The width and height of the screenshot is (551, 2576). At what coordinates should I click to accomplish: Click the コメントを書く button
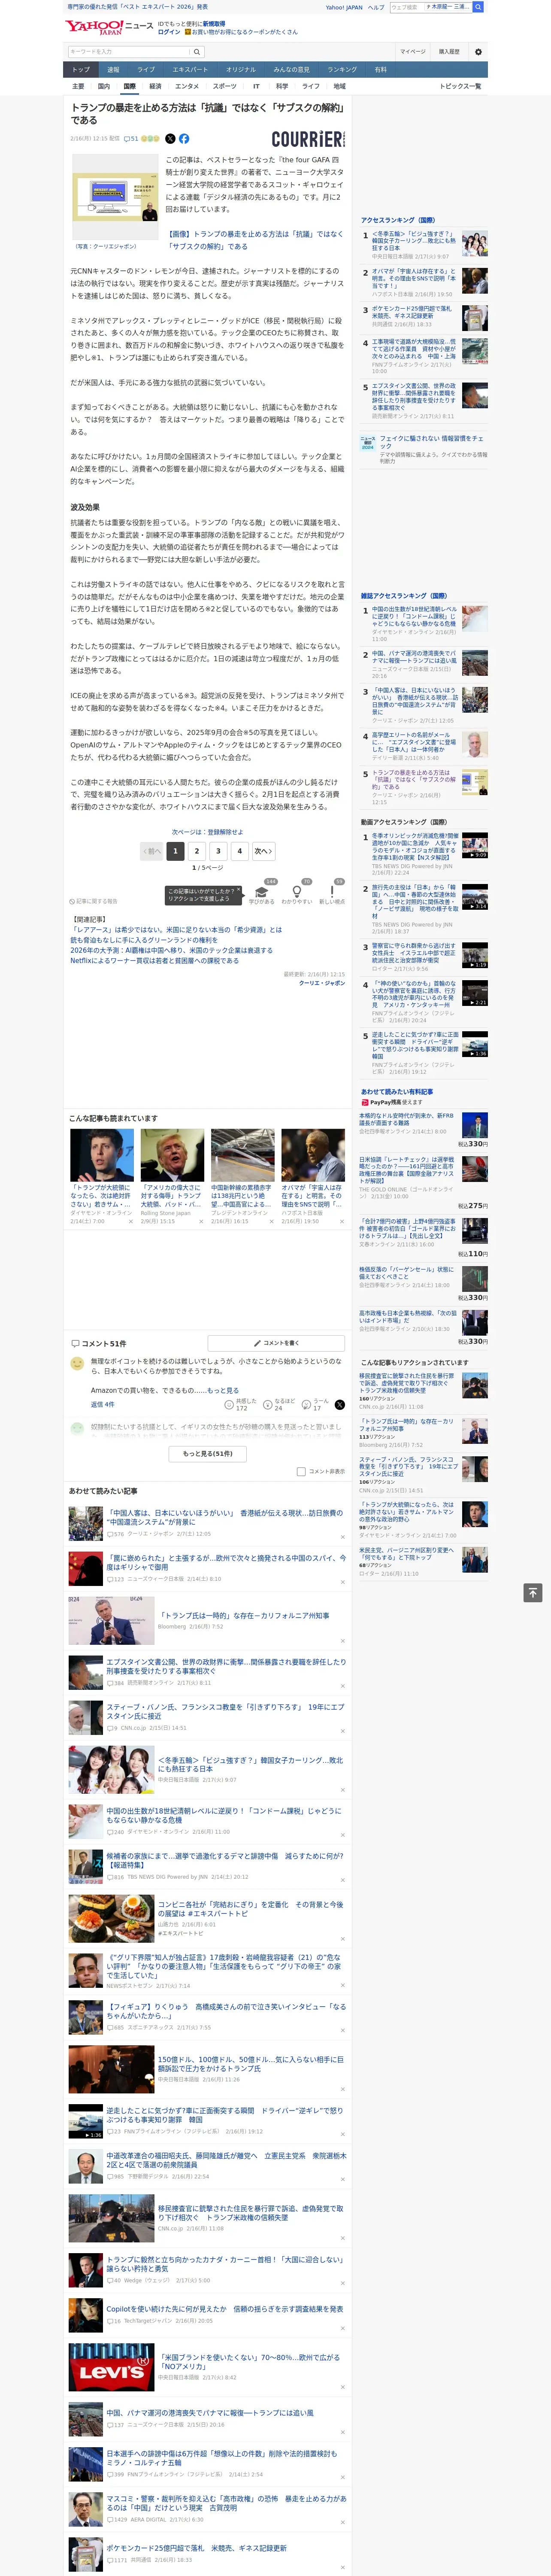[276, 1343]
